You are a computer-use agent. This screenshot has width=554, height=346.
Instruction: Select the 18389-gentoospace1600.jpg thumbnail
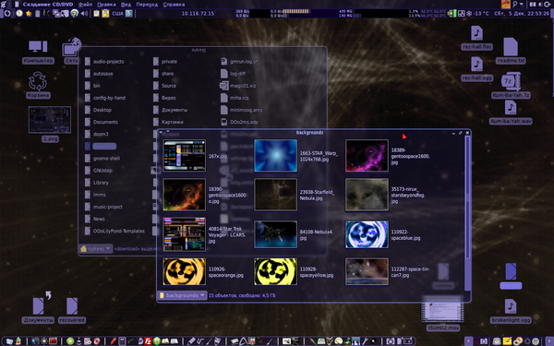[367, 156]
